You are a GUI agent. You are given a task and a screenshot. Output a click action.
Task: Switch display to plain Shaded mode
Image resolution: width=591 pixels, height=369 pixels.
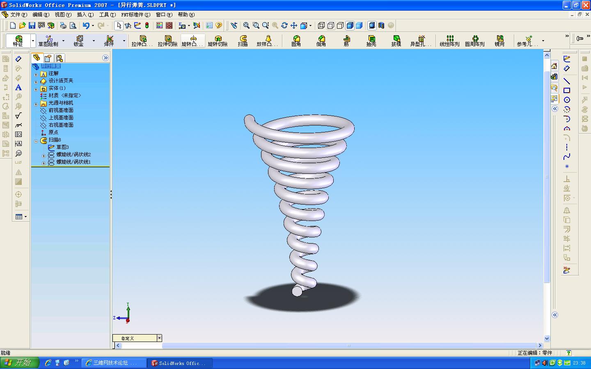coord(359,25)
